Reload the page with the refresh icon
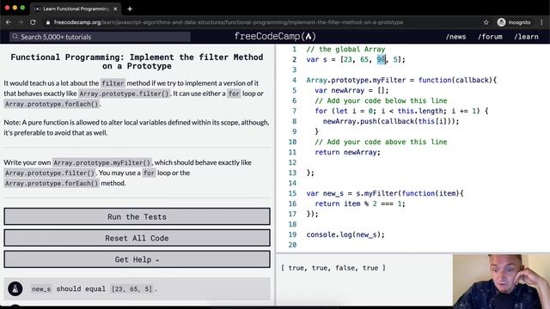 (33, 22)
